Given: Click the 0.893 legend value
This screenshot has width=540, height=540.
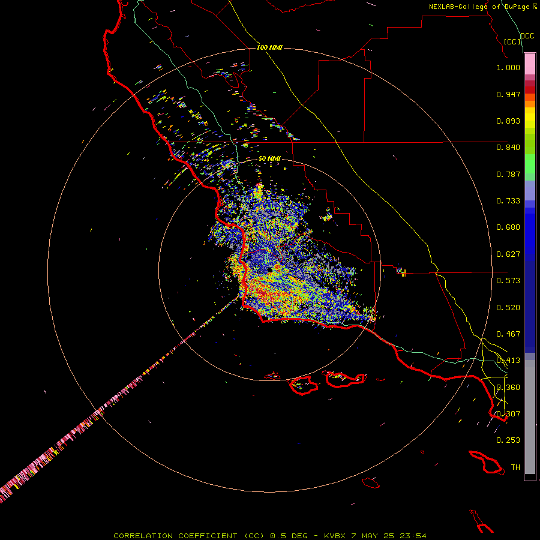Looking at the screenshot, I should tap(508, 121).
